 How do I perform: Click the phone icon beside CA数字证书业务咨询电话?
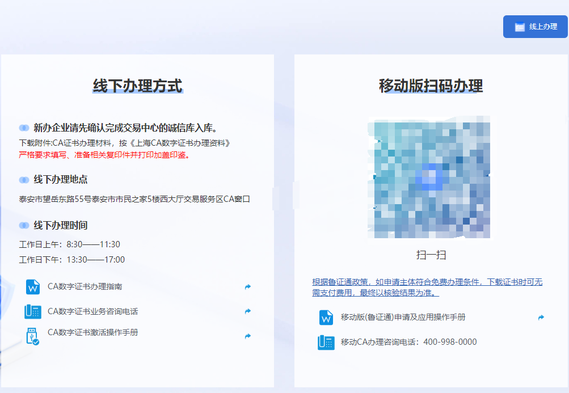coord(33,312)
